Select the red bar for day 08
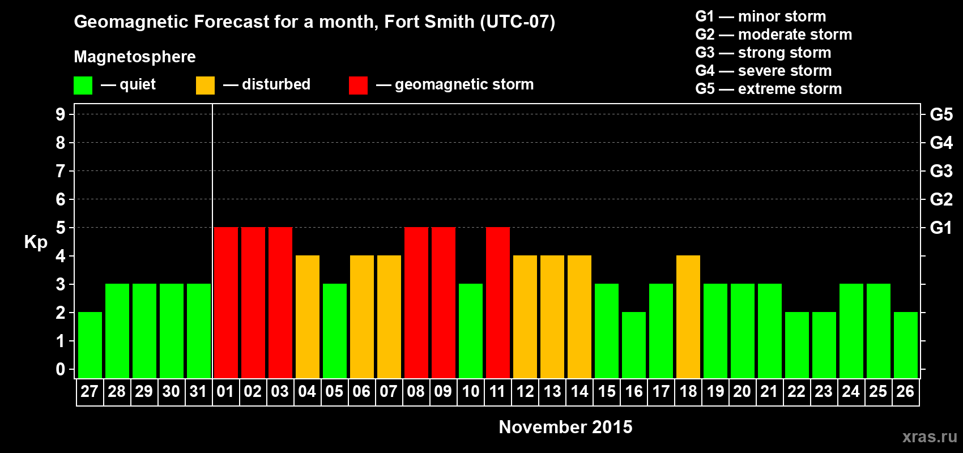Screen dimensions: 963x453 coord(416,303)
